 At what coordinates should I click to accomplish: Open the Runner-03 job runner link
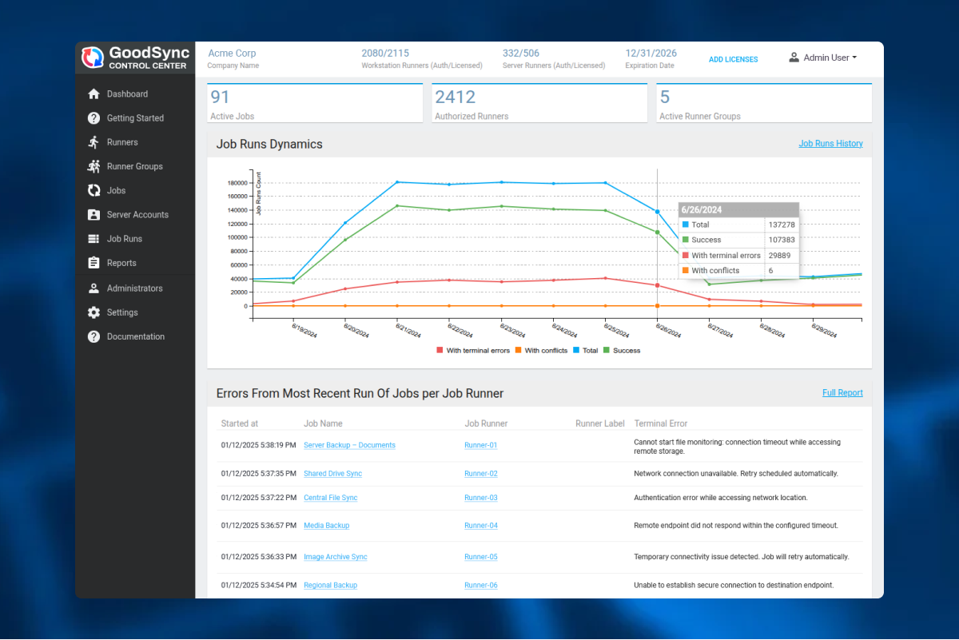pyautogui.click(x=480, y=498)
